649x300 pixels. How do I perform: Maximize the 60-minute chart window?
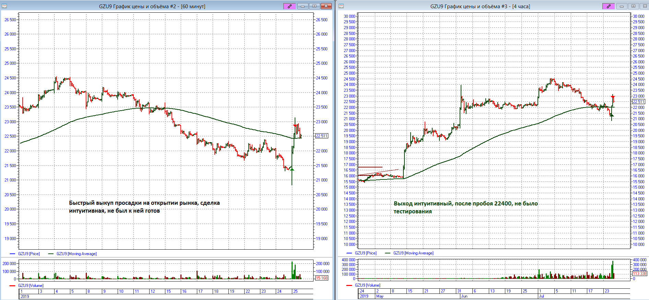[x=314, y=6]
